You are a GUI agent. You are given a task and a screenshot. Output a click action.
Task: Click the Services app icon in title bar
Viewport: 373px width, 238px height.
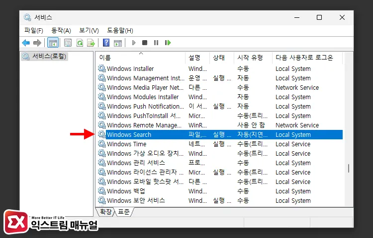[27, 17]
